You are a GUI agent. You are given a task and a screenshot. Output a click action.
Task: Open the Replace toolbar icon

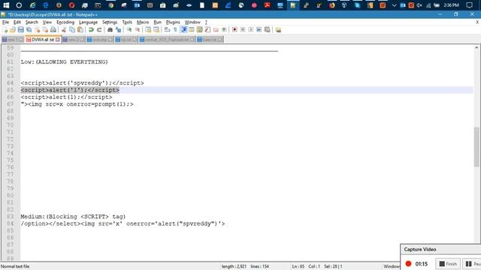[118, 30]
